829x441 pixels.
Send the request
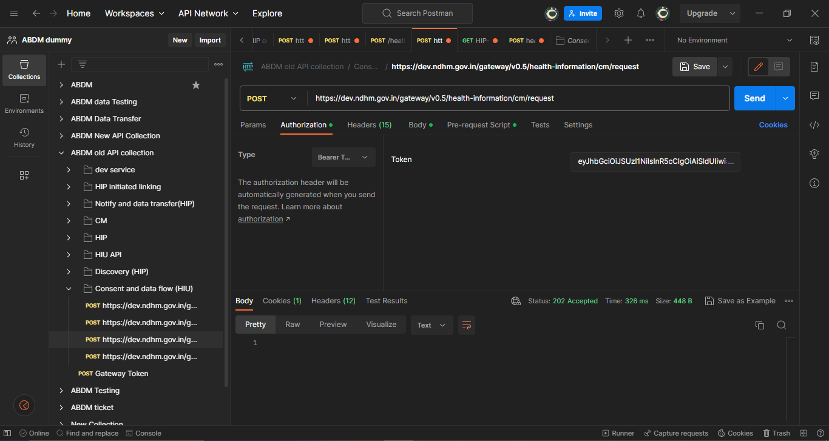tap(754, 98)
